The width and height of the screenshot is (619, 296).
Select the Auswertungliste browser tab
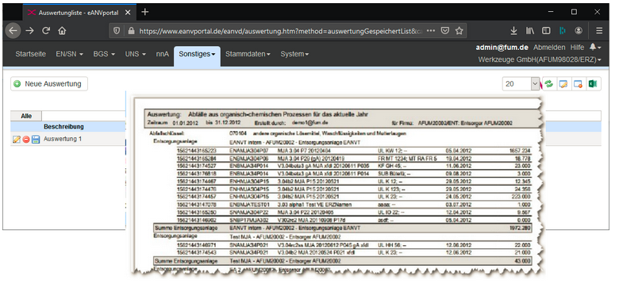79,12
